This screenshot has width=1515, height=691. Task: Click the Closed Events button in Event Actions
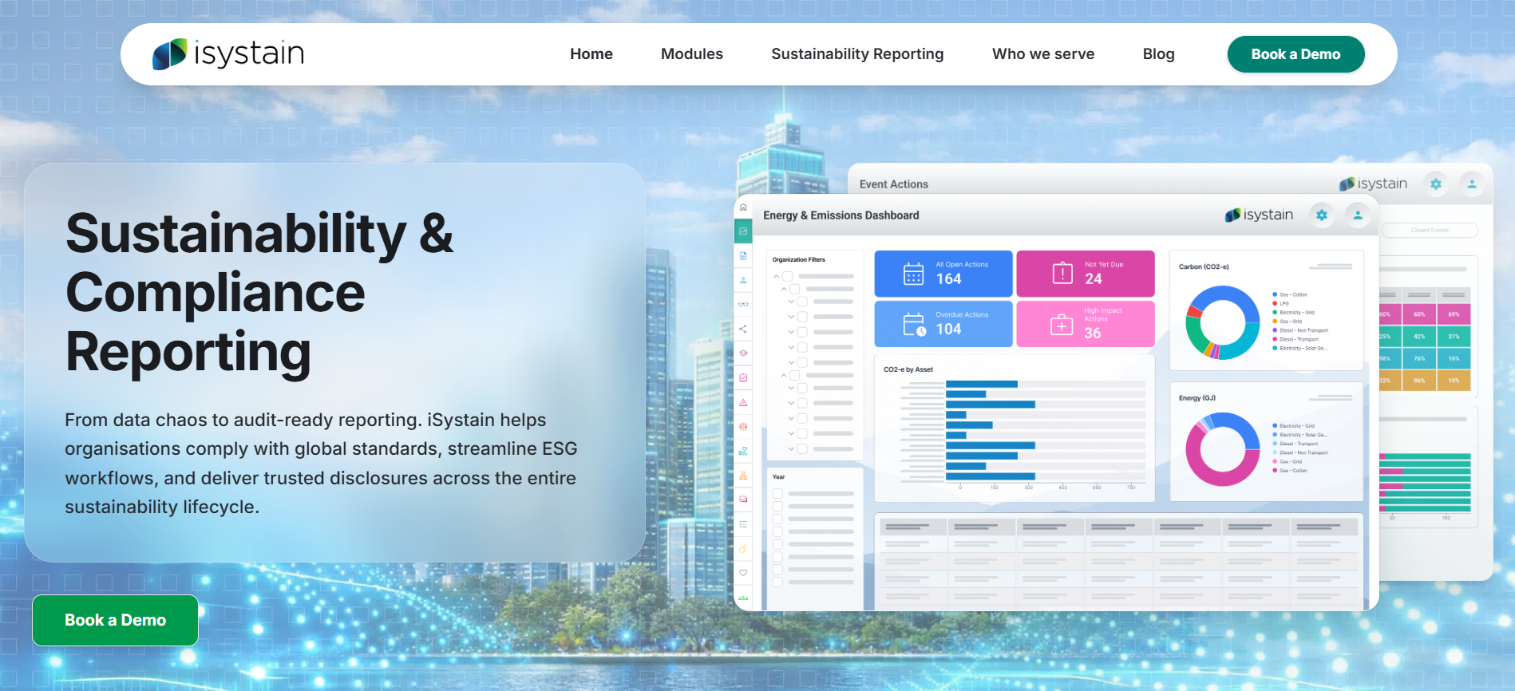click(1430, 230)
